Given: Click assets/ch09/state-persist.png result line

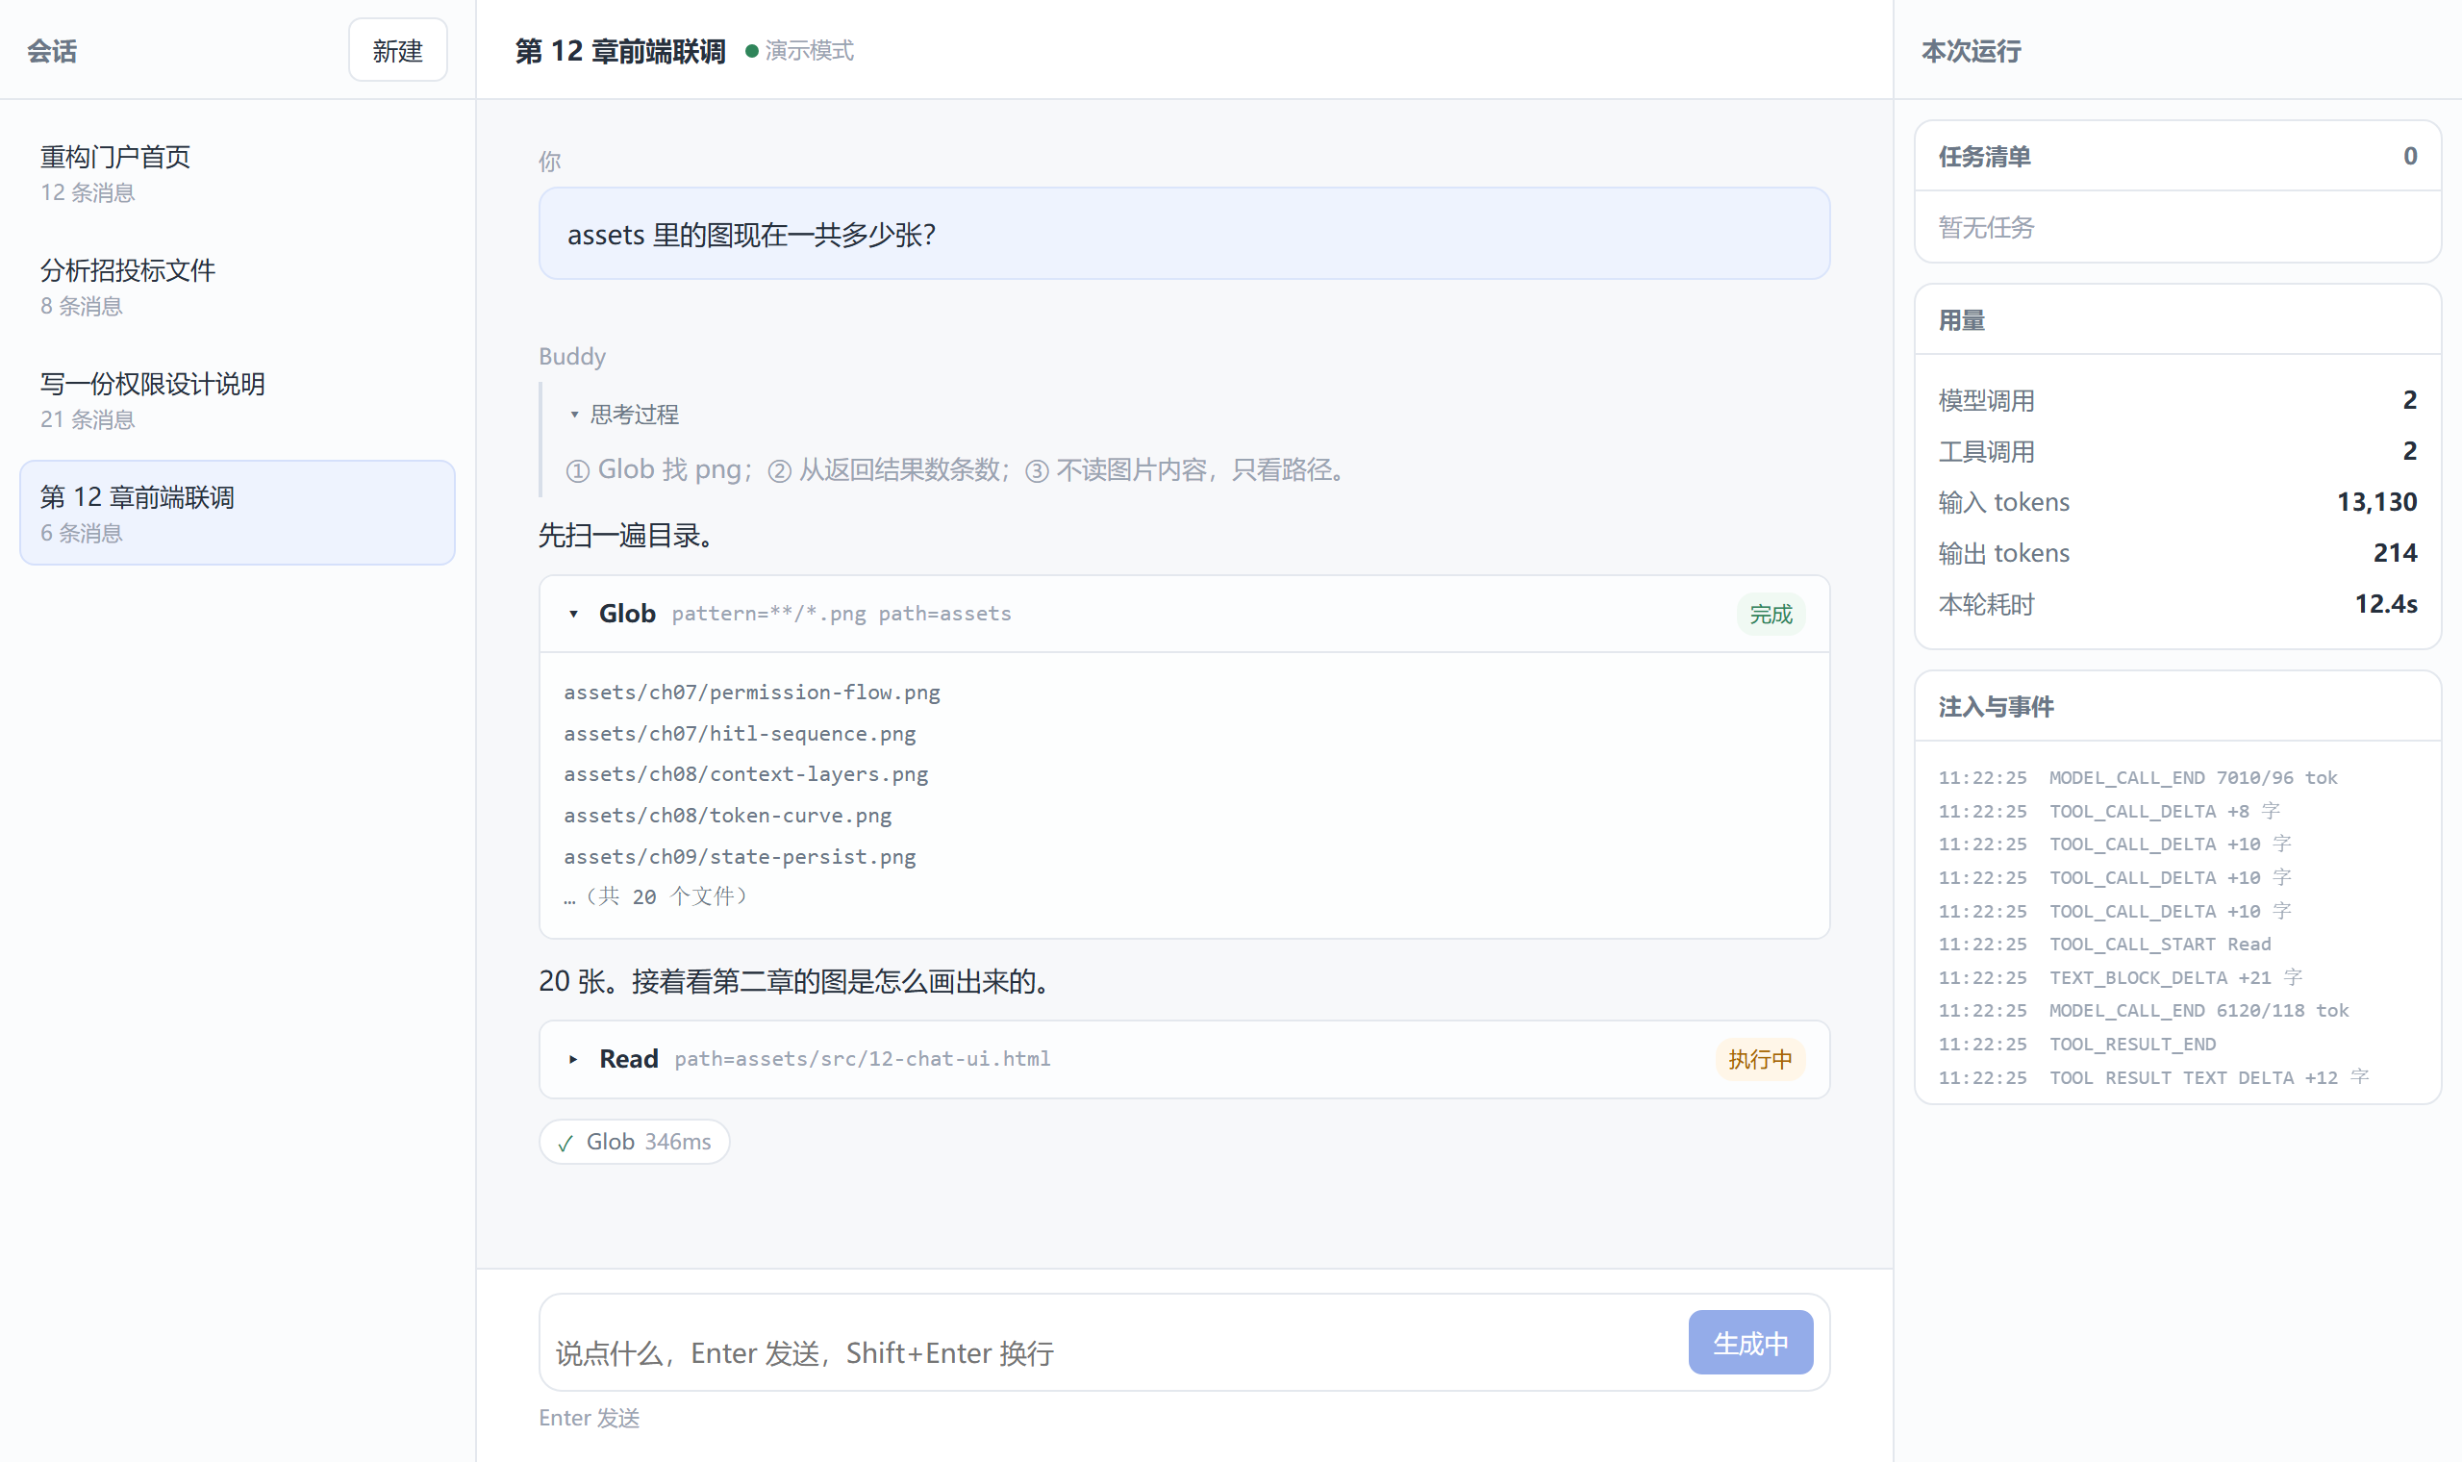Looking at the screenshot, I should [740, 857].
